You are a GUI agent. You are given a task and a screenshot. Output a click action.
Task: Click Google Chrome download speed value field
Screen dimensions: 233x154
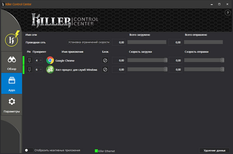[119, 60]
